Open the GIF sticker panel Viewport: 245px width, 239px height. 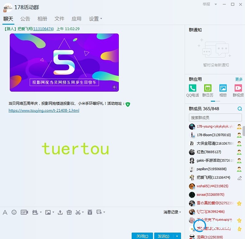24,212
